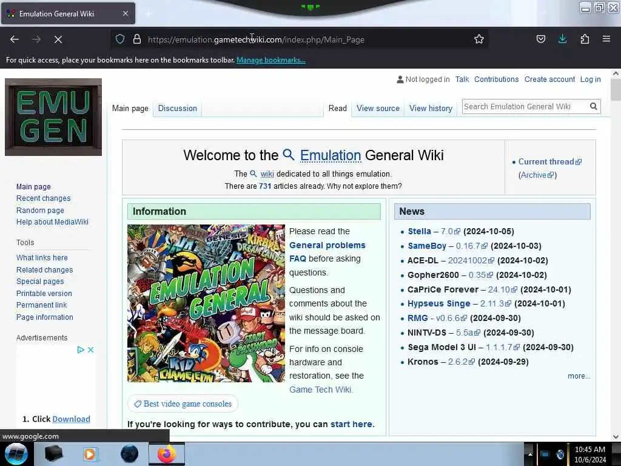
Task: Open the 731 articles count link
Action: [x=265, y=186]
